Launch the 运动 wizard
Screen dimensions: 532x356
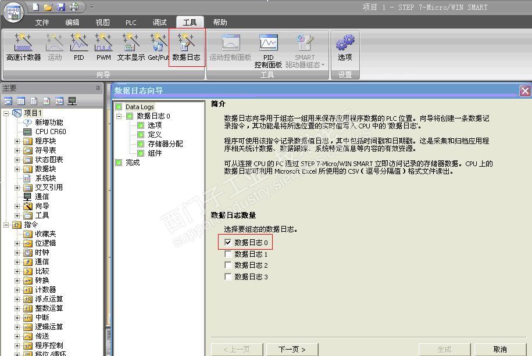(x=55, y=48)
